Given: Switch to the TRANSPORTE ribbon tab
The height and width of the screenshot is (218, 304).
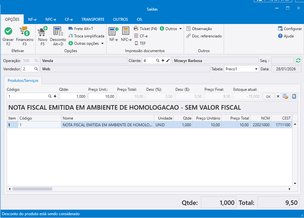Looking at the screenshot, I should click(93, 19).
